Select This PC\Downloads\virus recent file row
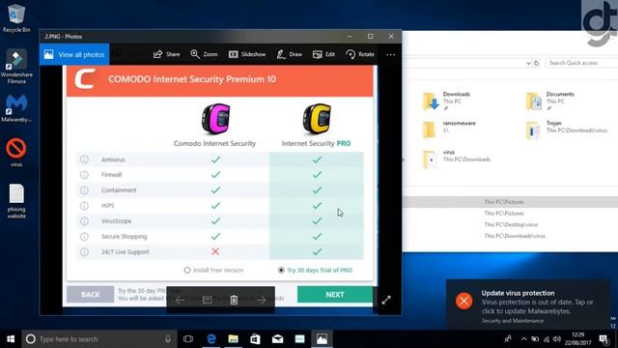 pos(510,236)
